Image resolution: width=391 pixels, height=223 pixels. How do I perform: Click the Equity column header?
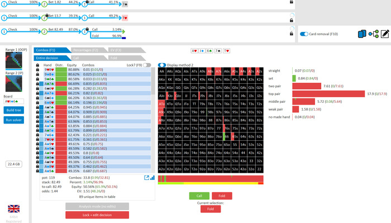click(x=72, y=65)
